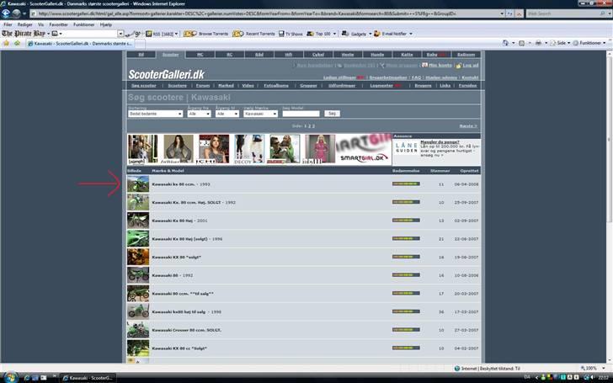Open the Kawasaki KX 80 *solgt* thumbnail

coord(138,257)
